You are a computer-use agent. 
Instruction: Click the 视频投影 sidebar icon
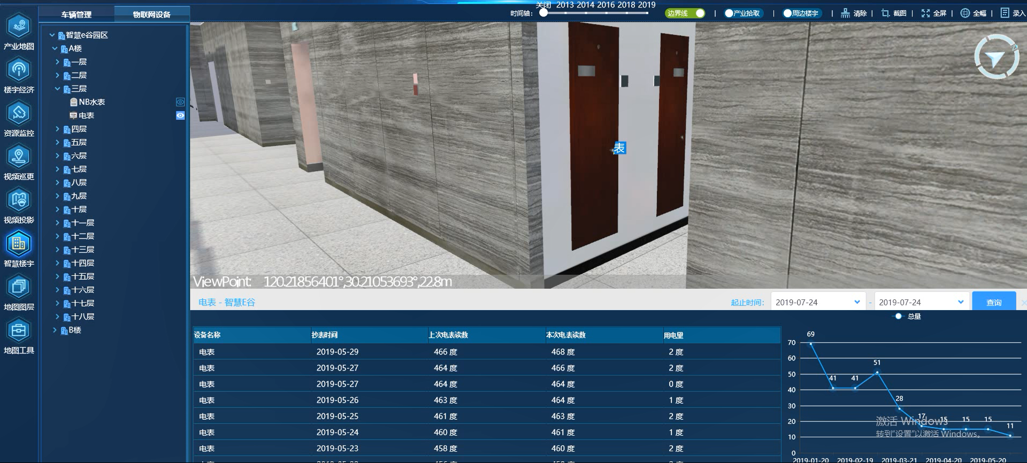[x=19, y=200]
